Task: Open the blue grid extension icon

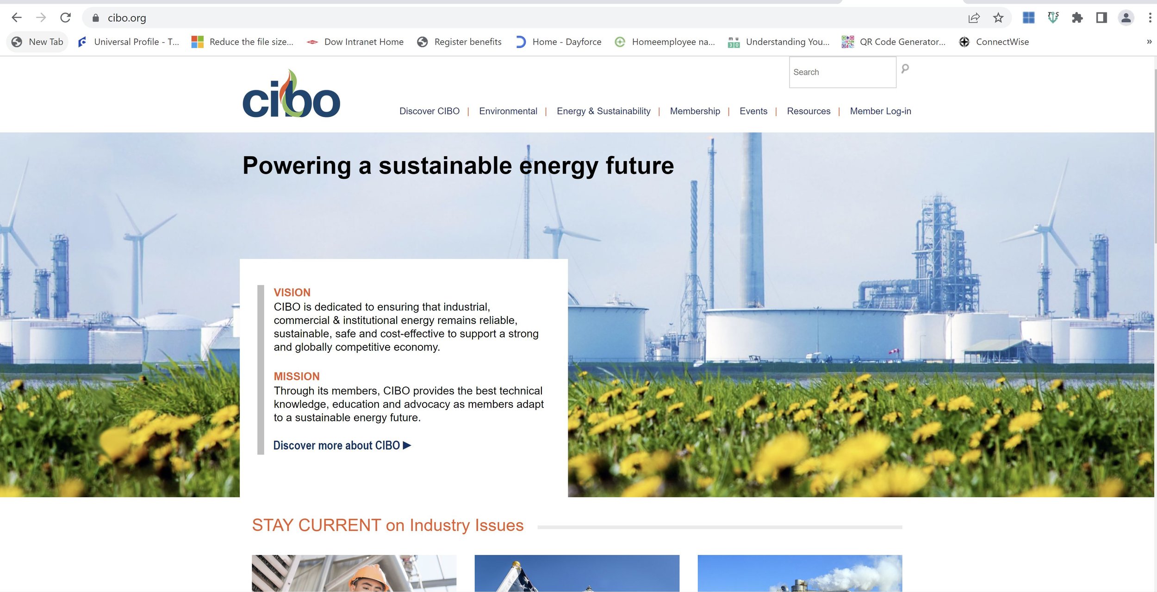Action: coord(1028,18)
